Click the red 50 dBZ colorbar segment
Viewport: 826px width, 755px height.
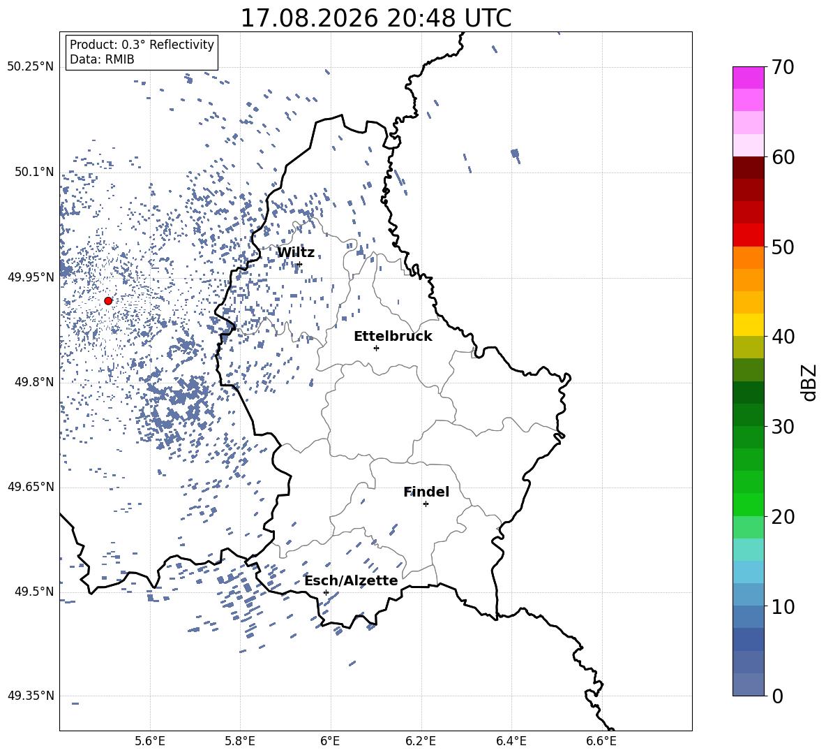(748, 235)
